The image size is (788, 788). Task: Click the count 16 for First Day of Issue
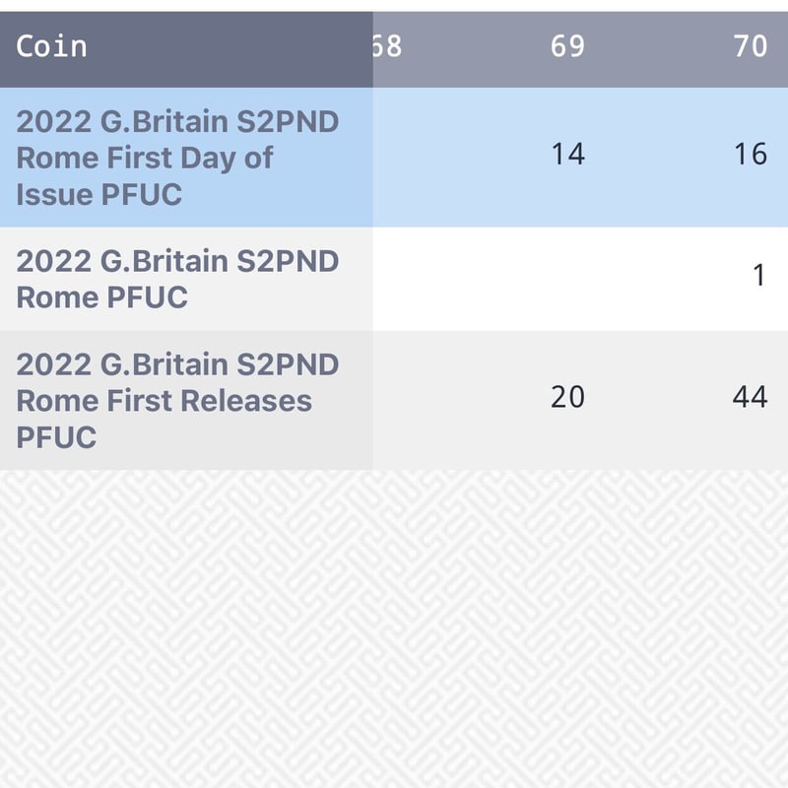point(750,154)
